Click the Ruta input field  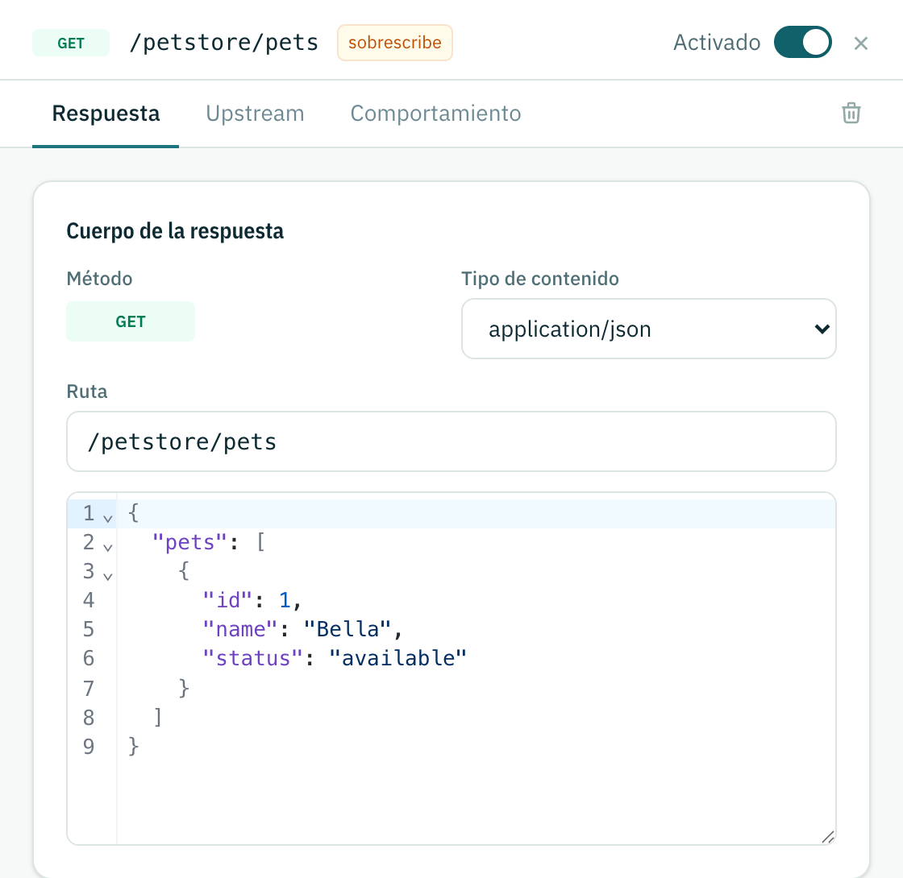pos(451,441)
